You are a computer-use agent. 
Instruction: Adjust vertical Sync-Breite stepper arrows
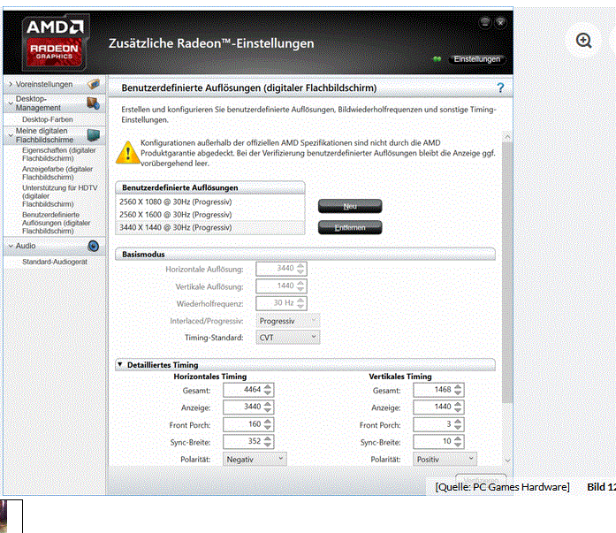click(x=458, y=441)
